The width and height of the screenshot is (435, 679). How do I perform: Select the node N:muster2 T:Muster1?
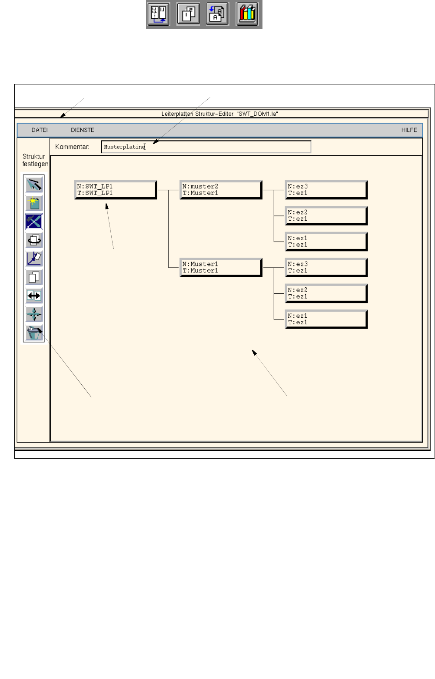coord(221,190)
